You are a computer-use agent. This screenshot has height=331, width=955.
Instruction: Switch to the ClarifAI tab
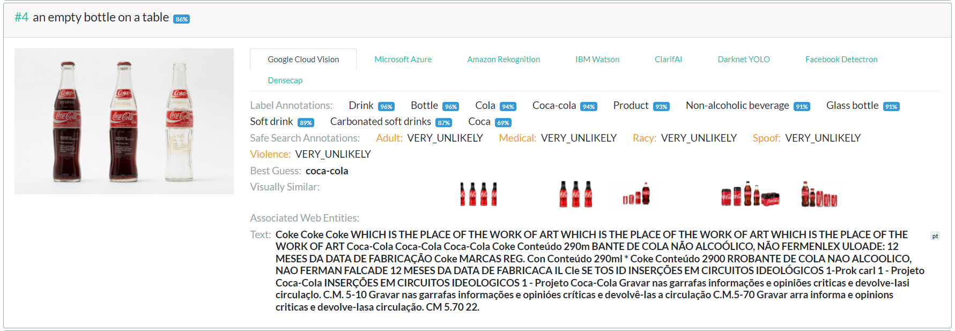(668, 60)
